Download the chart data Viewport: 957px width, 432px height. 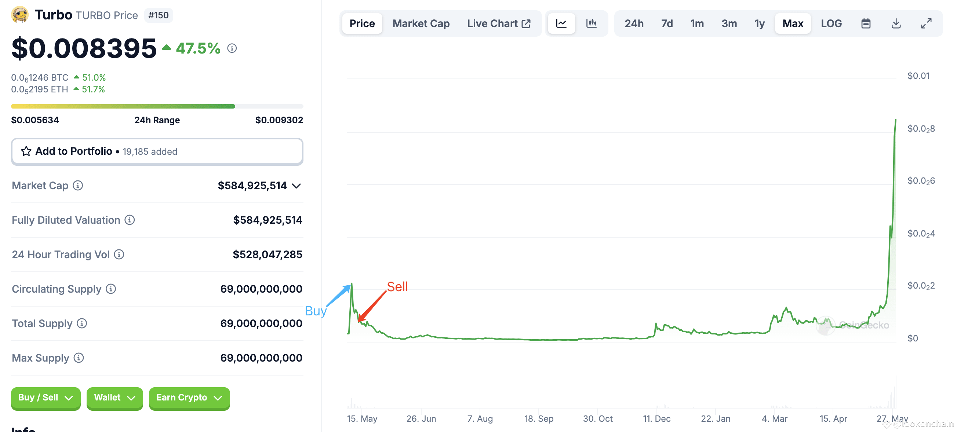[896, 23]
